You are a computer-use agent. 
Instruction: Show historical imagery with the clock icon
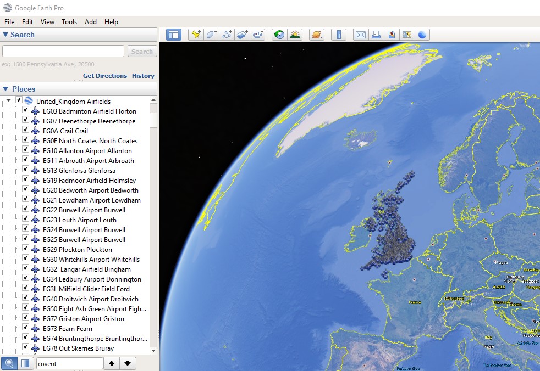279,34
